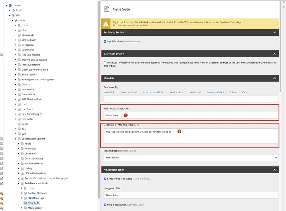Select the Warenkorb tree item
Image resolution: width=286 pixels, height=211 pixels.
[x=27, y=35]
